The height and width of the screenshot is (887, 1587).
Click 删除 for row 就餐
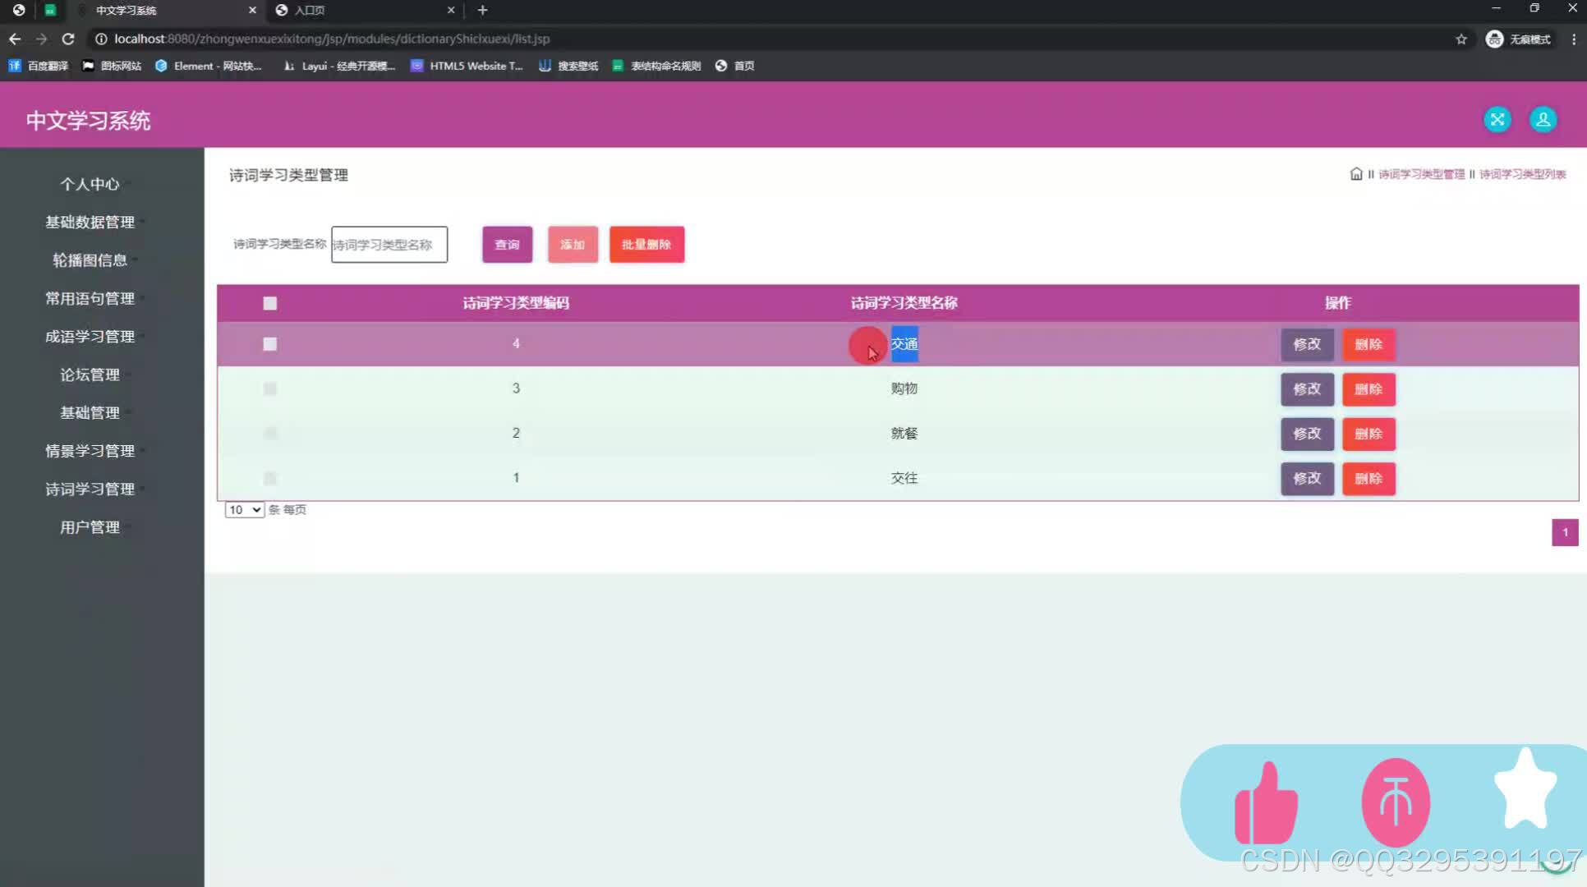(1368, 434)
